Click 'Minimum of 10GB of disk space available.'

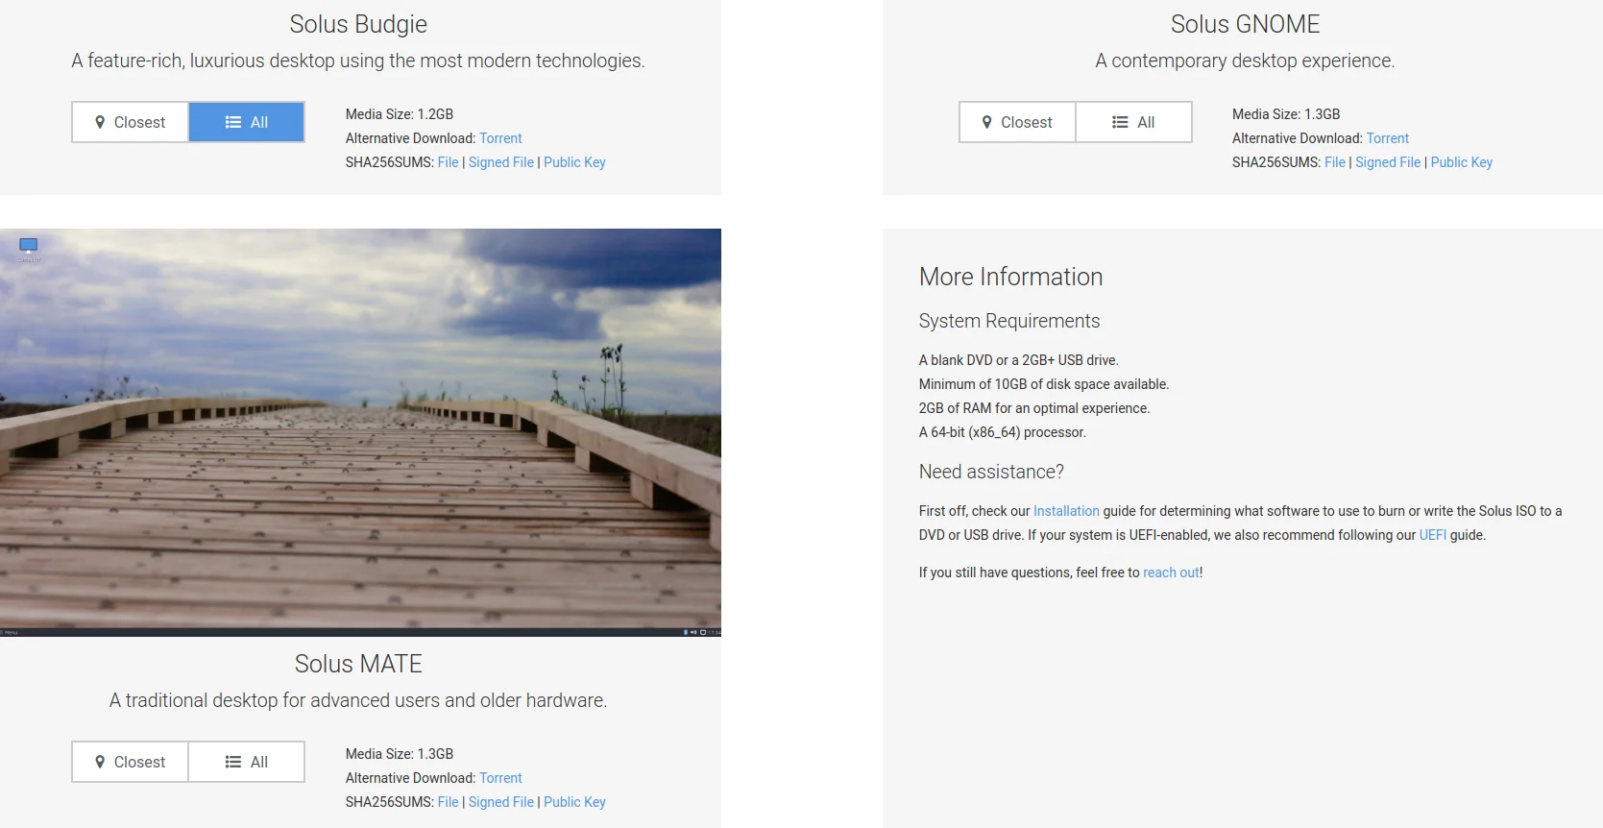coord(1044,384)
